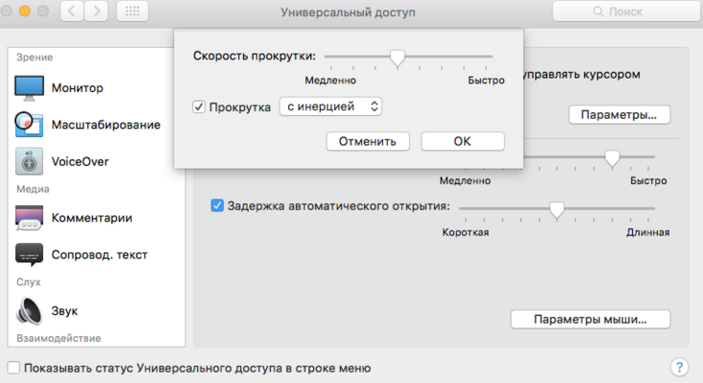Image resolution: width=703 pixels, height=383 pixels.
Task: Click the Сопровод. текст captions icon
Action: pyautogui.click(x=29, y=254)
